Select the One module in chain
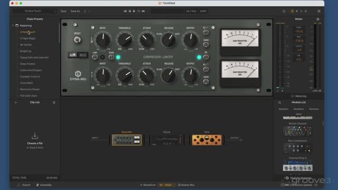 [206, 140]
